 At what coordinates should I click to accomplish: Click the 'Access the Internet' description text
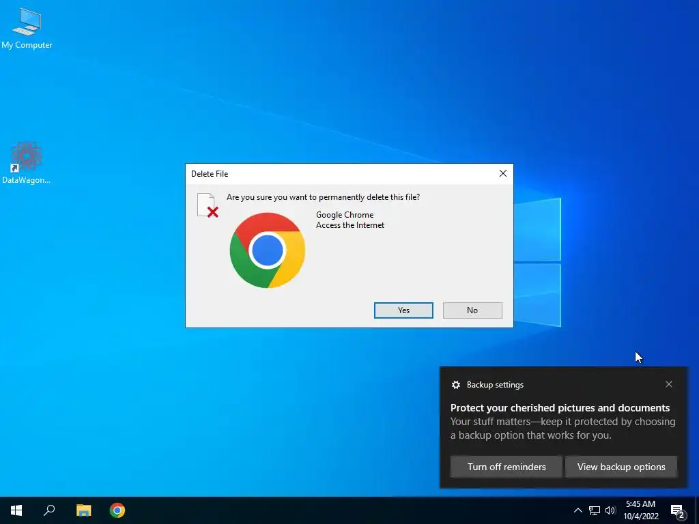(x=350, y=225)
